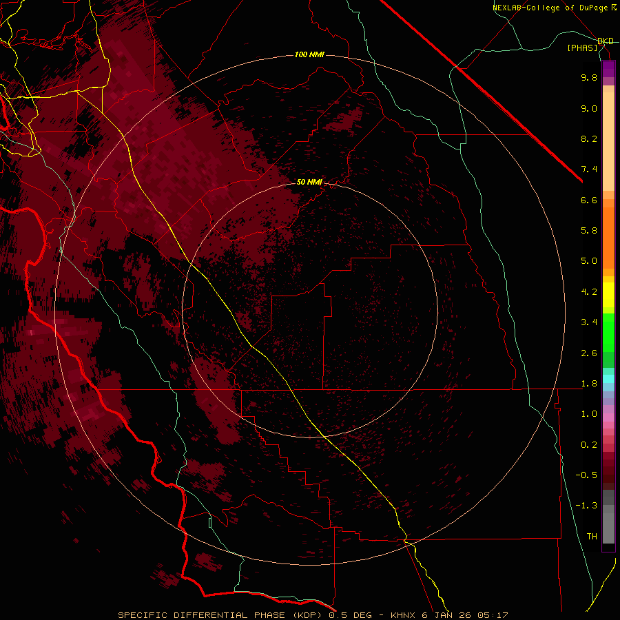Click the 2.6 scale label
This screenshot has height=620, width=620.
coord(589,353)
